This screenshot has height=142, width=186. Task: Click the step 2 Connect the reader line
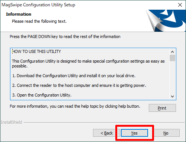tap(79, 85)
